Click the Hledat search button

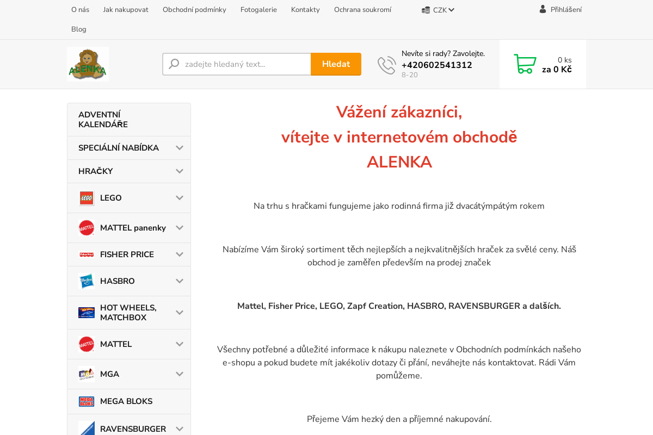(336, 64)
